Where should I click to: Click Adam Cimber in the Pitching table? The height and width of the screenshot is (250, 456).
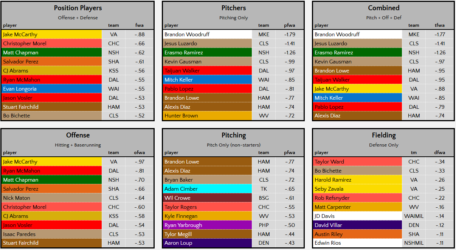point(181,189)
